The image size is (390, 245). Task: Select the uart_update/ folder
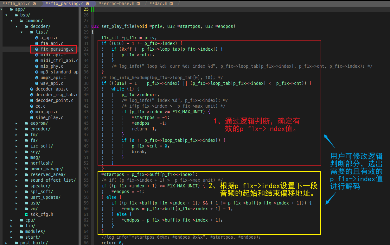(45, 198)
